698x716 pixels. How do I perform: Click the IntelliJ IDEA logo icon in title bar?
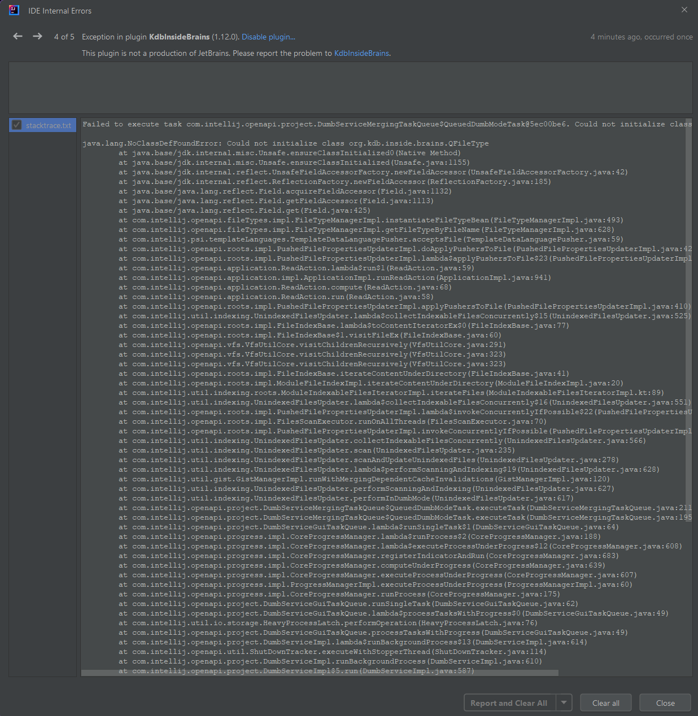14,10
